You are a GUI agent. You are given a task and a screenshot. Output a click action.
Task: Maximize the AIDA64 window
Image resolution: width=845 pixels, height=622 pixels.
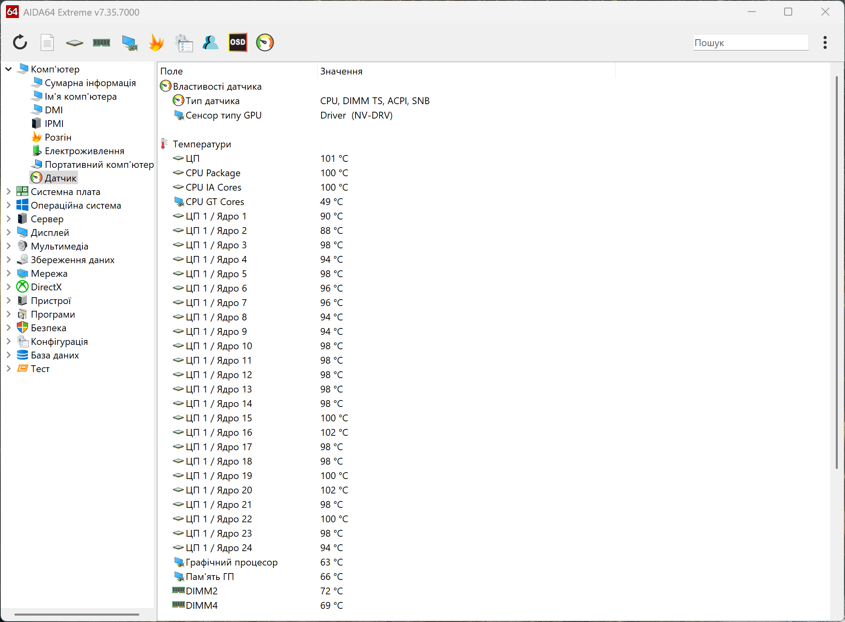[x=788, y=12]
